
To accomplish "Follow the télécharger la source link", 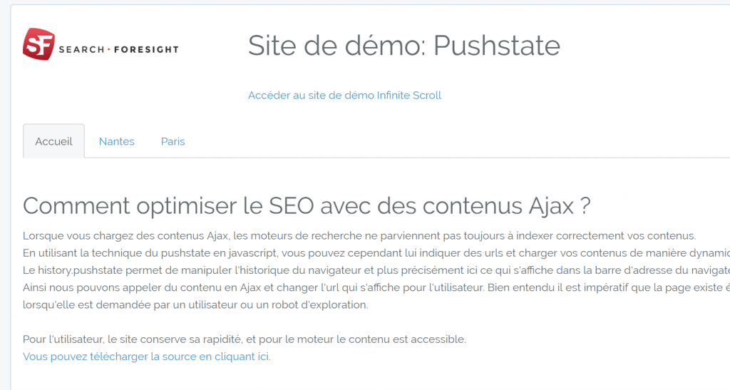I will [147, 356].
